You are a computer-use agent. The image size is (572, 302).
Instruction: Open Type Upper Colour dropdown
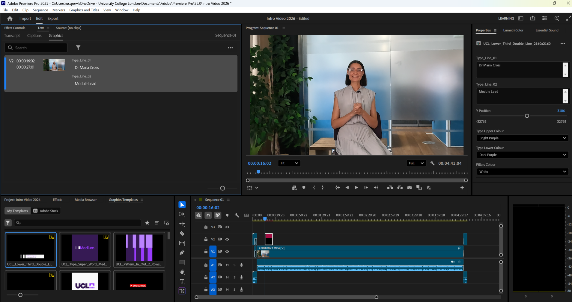click(x=523, y=138)
